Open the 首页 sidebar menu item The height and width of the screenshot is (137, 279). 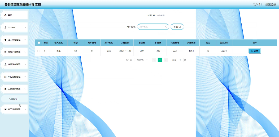pos(14,15)
